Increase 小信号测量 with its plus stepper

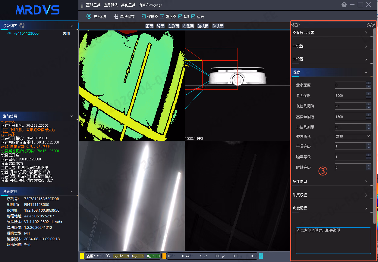pyautogui.click(x=368, y=125)
